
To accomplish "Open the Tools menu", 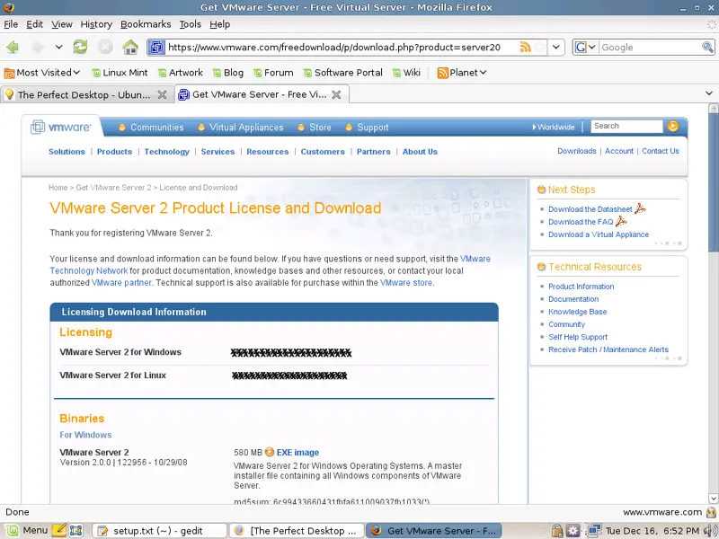I will pos(191,24).
